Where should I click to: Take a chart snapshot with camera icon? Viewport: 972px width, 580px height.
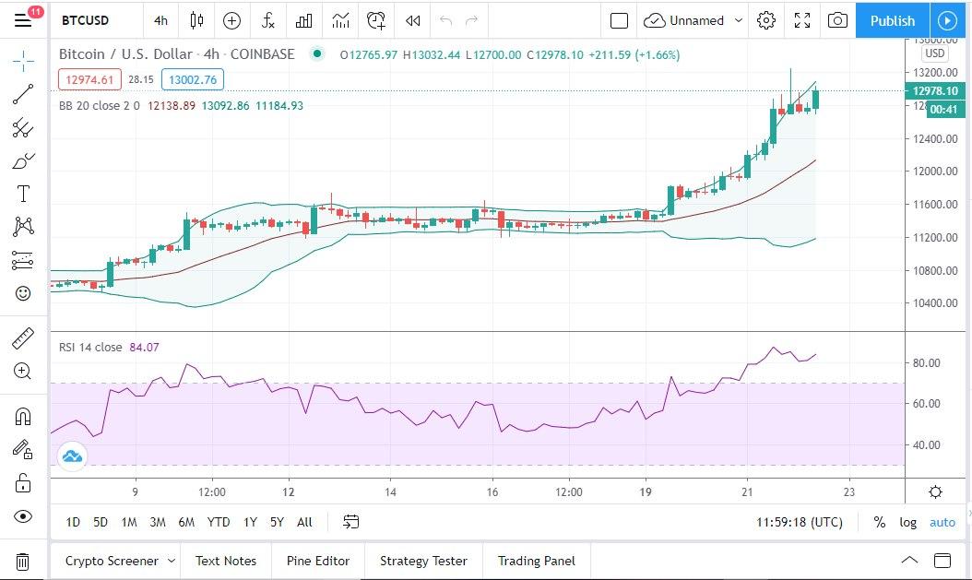tap(837, 20)
